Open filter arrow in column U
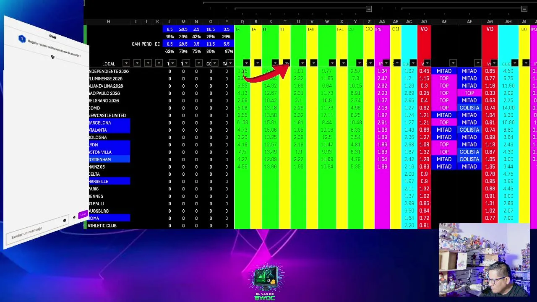Image resolution: width=537 pixels, height=302 pixels. click(x=302, y=63)
